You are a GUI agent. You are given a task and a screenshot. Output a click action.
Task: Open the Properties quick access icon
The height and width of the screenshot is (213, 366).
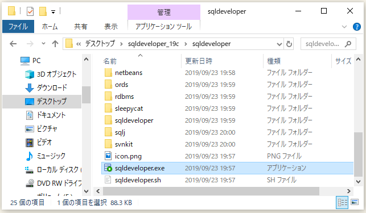click(30, 11)
